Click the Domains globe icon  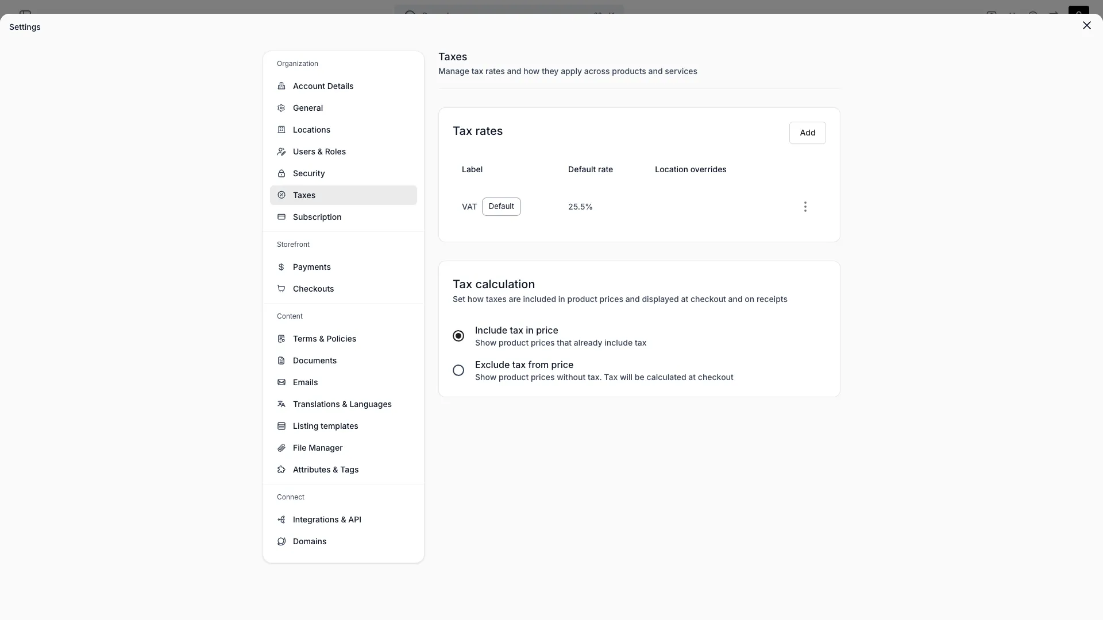tap(281, 541)
